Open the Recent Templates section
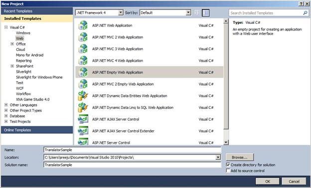Screen dimensions: 311x188 point(37,11)
